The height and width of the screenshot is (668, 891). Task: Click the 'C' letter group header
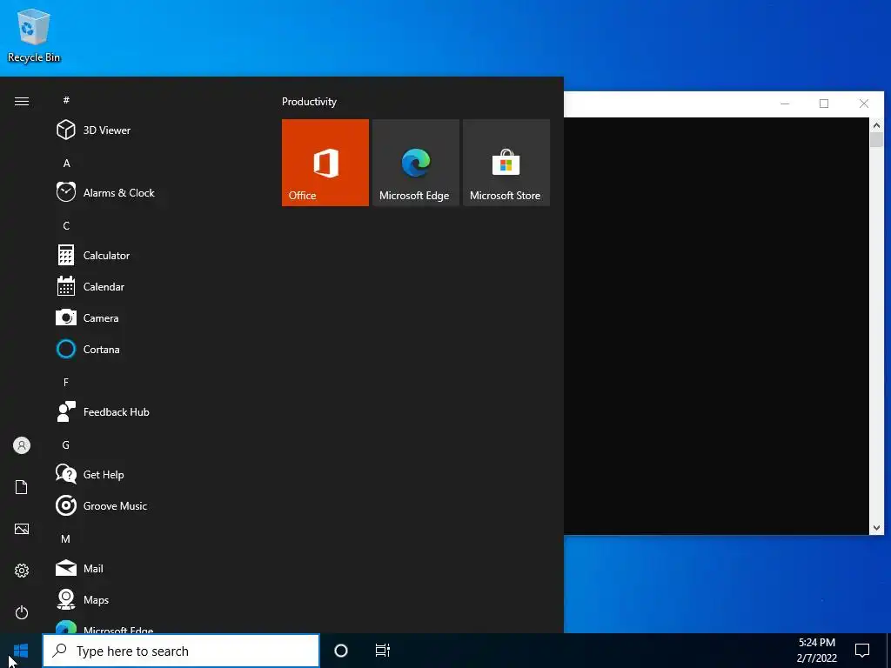click(66, 225)
